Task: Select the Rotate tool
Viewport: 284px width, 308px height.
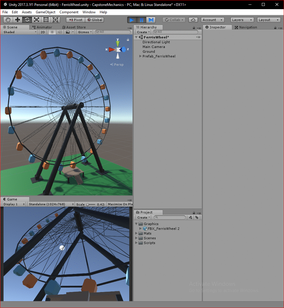Action: pos(27,20)
